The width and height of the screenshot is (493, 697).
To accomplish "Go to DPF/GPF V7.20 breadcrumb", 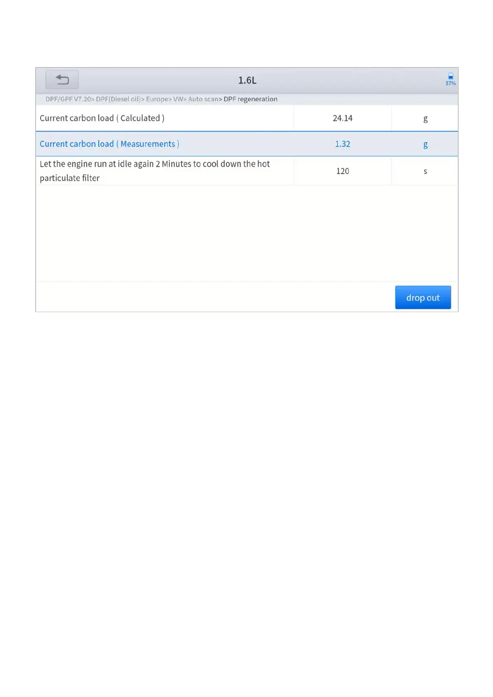I will [68, 99].
